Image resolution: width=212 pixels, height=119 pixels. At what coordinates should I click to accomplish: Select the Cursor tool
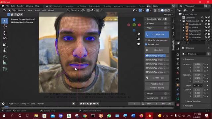coord(5,26)
